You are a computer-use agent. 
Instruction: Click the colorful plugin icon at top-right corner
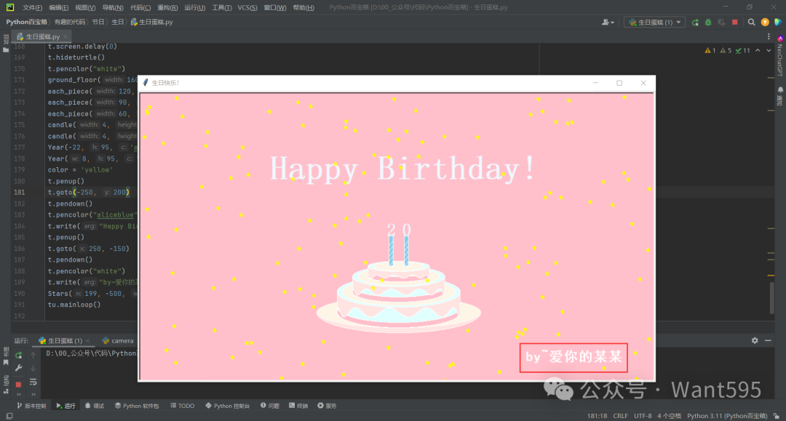(778, 22)
